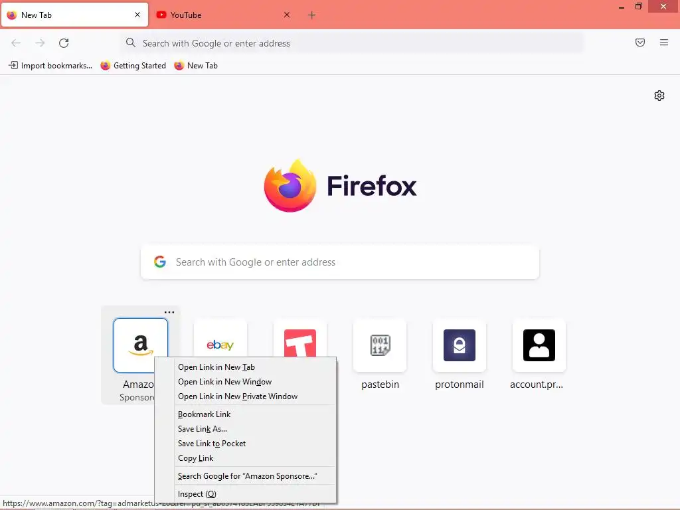
Task: Click the back navigation arrow
Action: click(16, 43)
